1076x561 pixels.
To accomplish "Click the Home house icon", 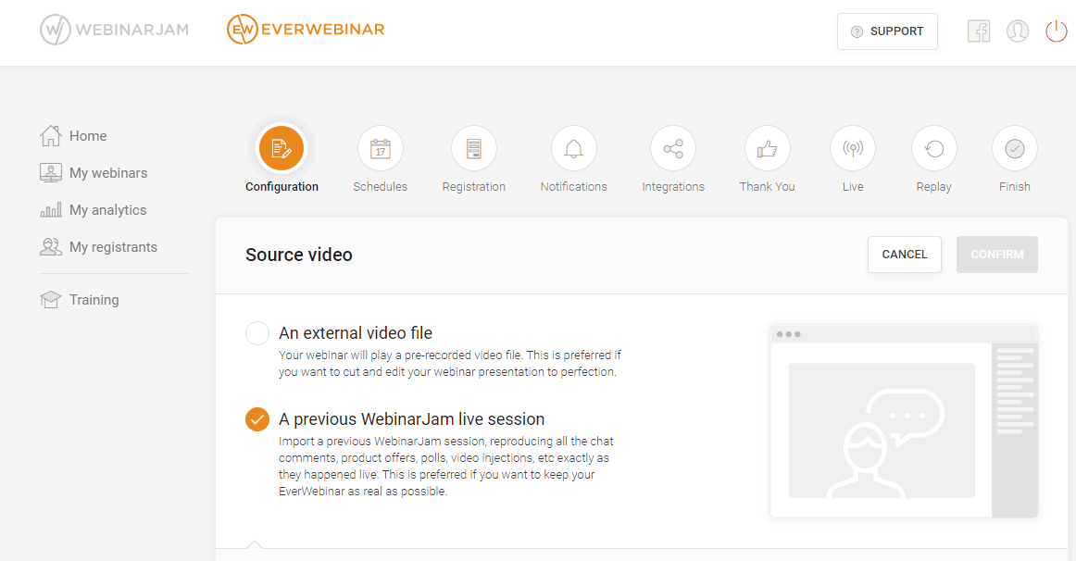I will pyautogui.click(x=51, y=135).
